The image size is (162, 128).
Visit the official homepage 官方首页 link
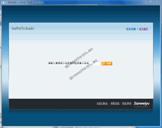(x=144, y=29)
